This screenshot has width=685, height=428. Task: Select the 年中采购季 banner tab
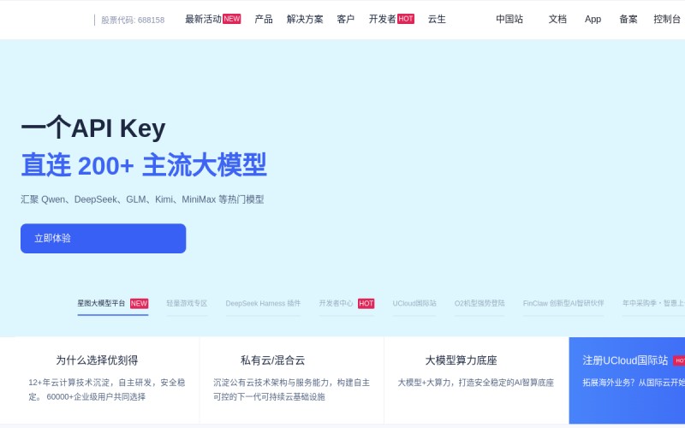(653, 303)
